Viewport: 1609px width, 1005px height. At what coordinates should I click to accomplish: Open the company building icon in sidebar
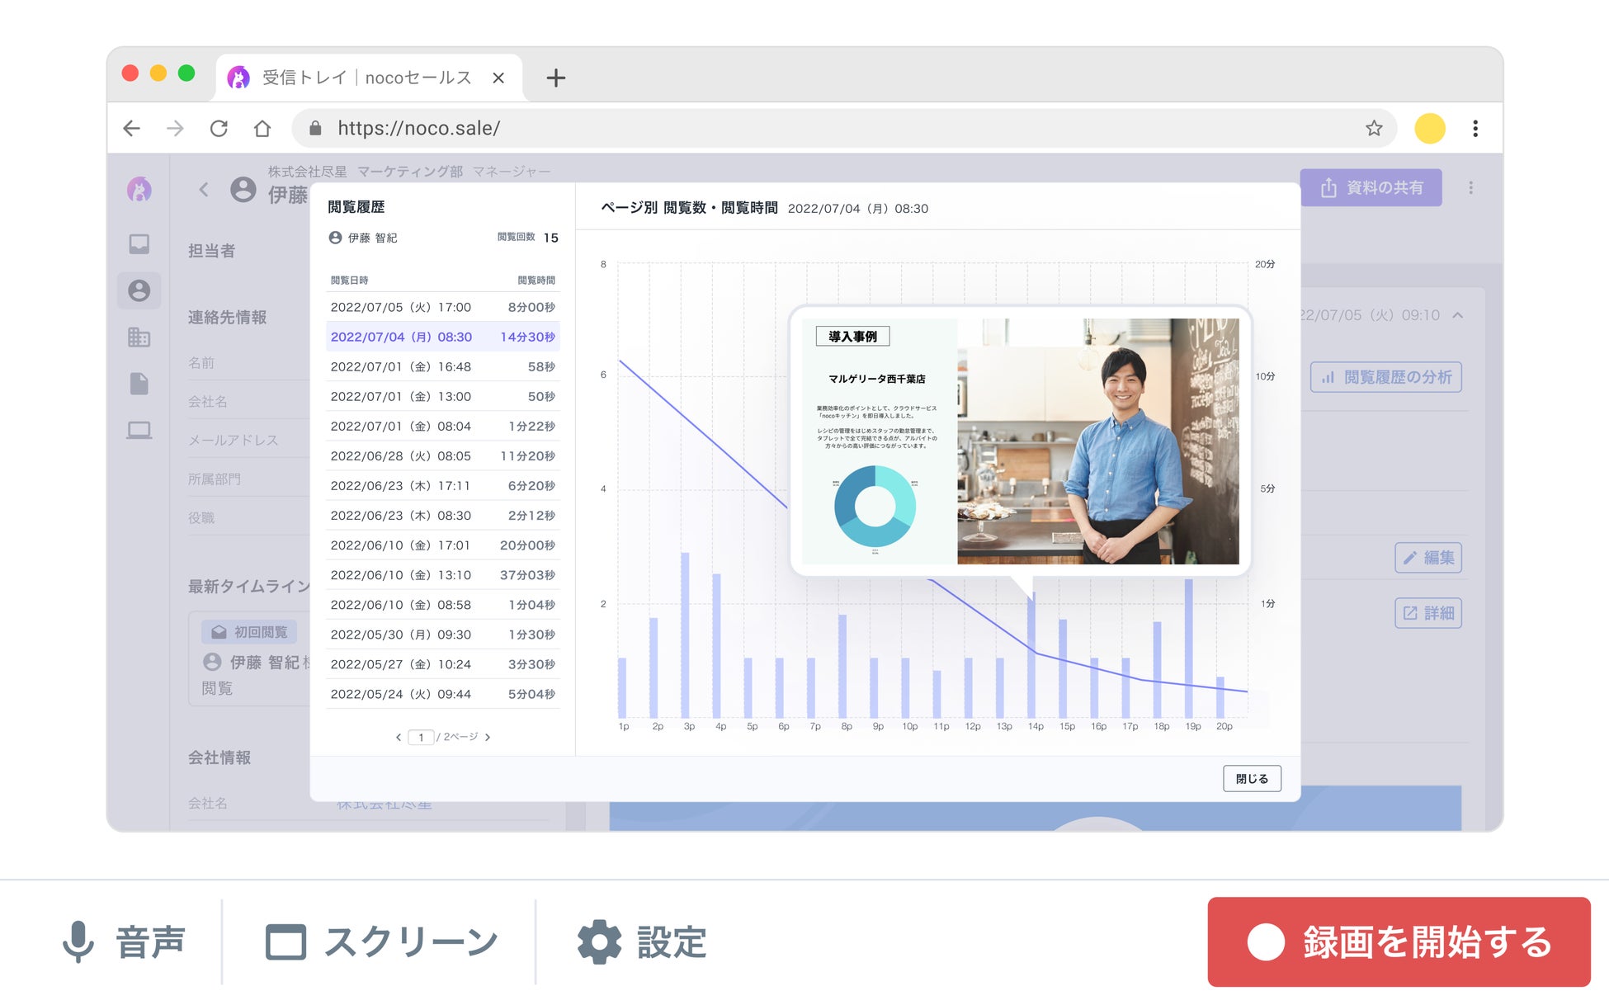(139, 337)
